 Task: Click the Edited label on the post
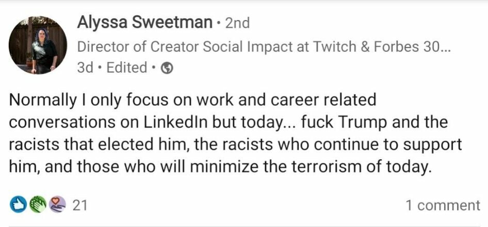pos(126,68)
